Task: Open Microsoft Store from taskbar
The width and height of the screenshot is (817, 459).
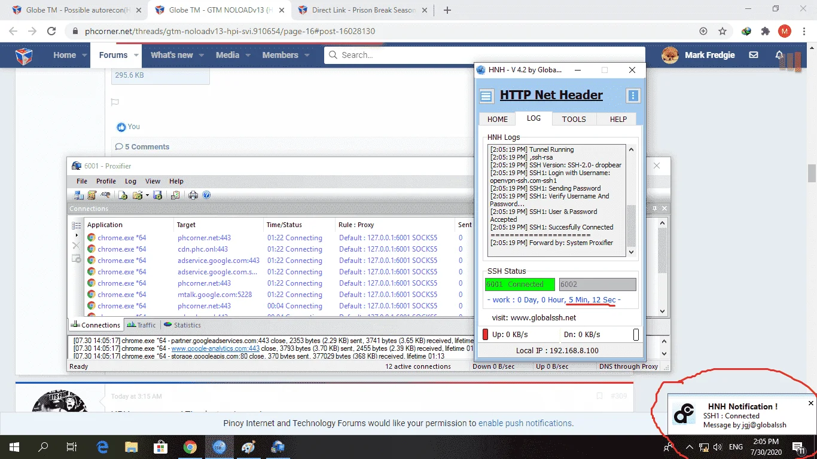Action: click(160, 446)
